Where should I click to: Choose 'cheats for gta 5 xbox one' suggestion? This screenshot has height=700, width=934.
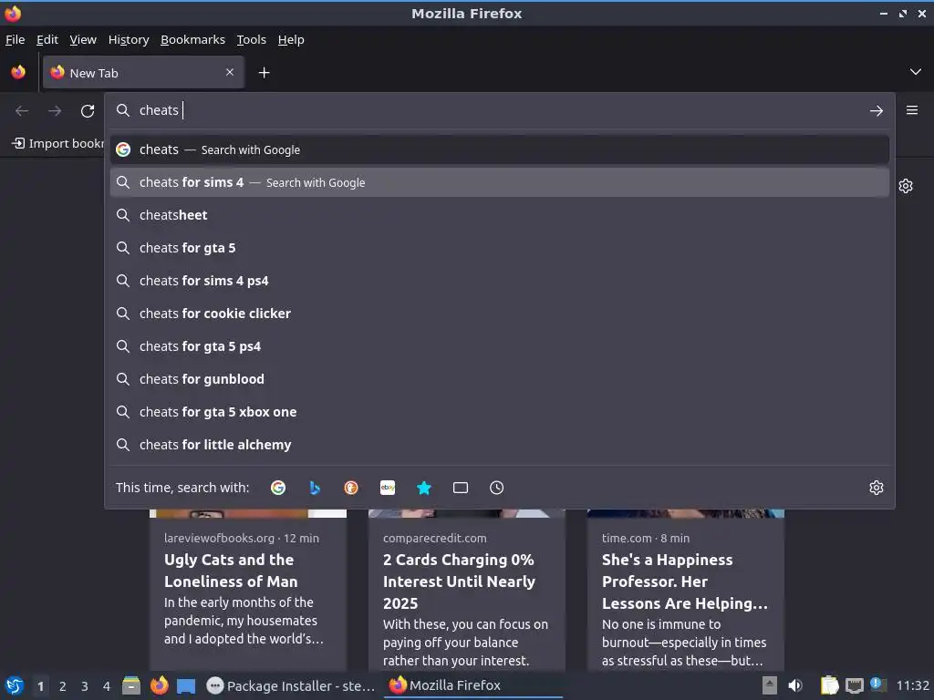500,412
